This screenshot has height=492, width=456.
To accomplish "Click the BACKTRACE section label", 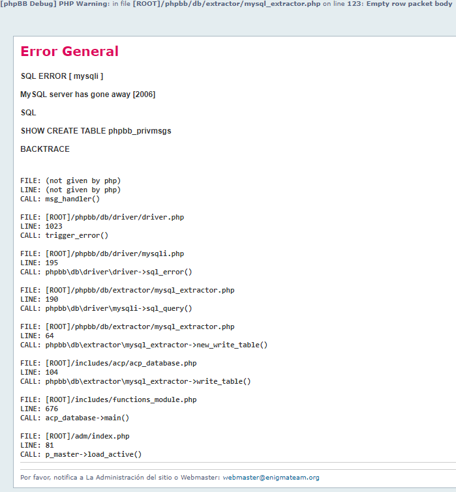I will pyautogui.click(x=44, y=149).
